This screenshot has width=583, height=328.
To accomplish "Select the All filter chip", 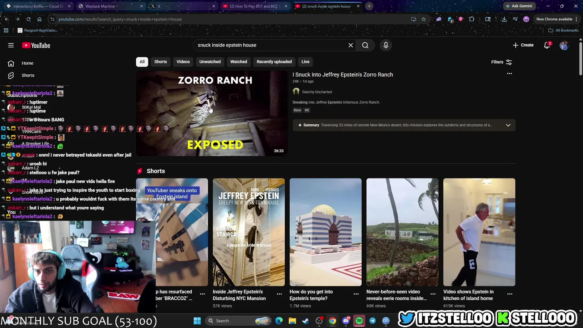I will 142,61.
